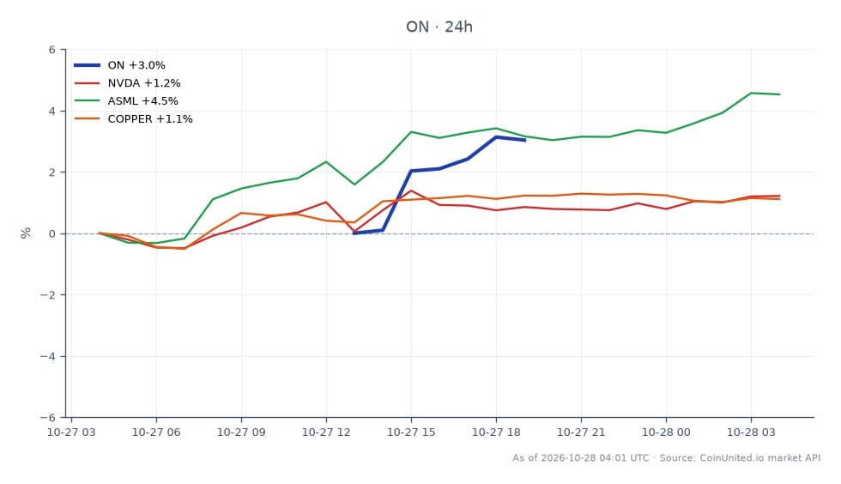
Task: Click the end of the thick blue ON line
Action: (525, 140)
